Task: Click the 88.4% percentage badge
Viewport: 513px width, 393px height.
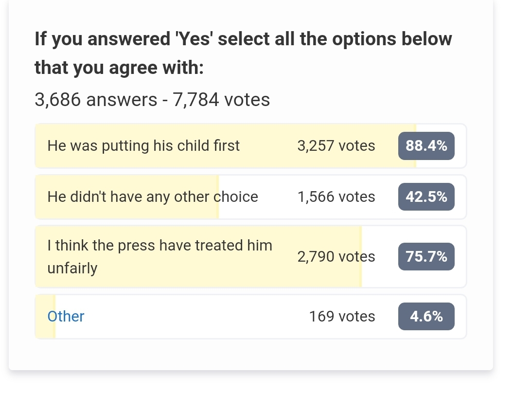Action: click(426, 146)
